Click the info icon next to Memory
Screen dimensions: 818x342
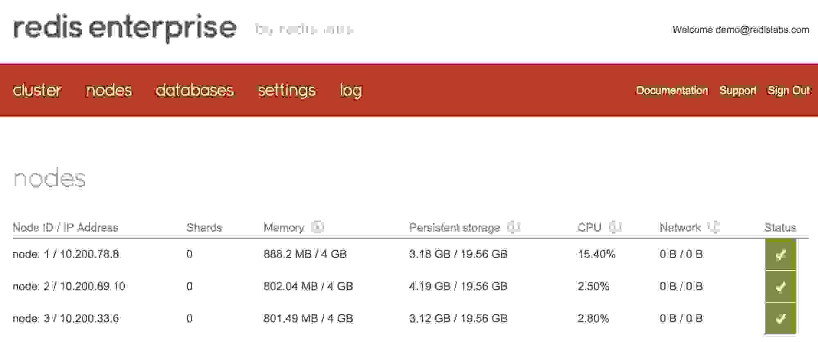pos(318,227)
